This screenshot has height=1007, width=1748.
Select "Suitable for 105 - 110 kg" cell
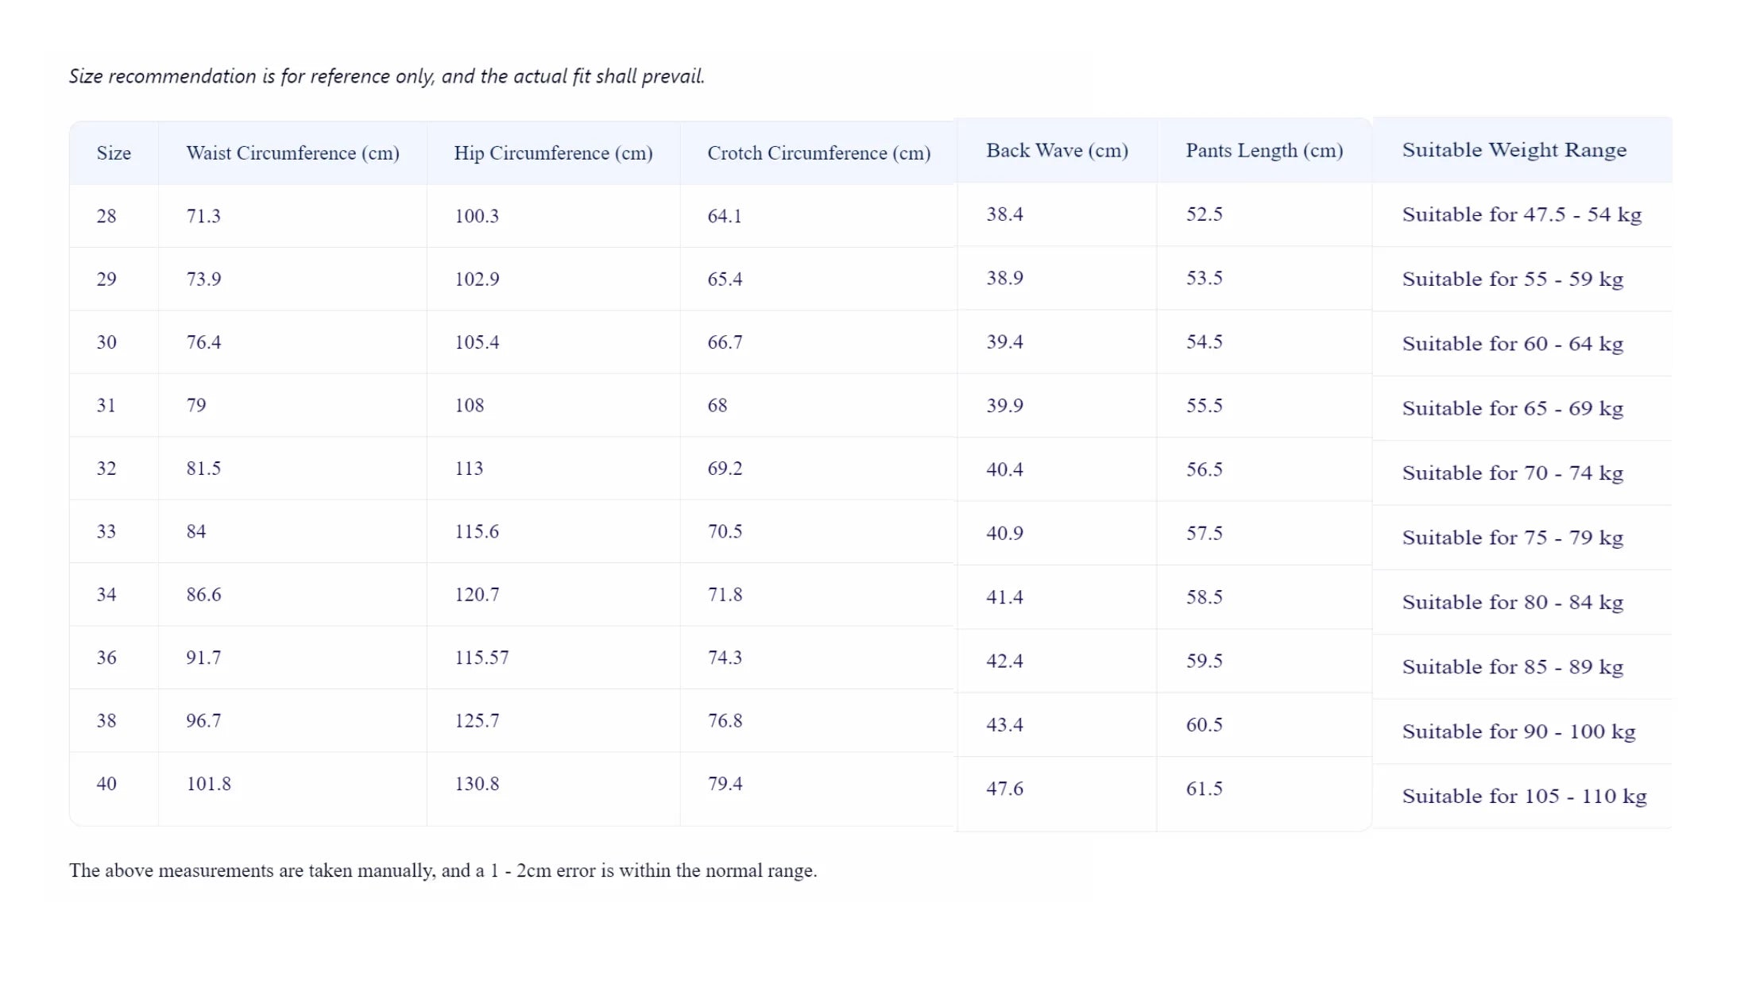[1524, 796]
